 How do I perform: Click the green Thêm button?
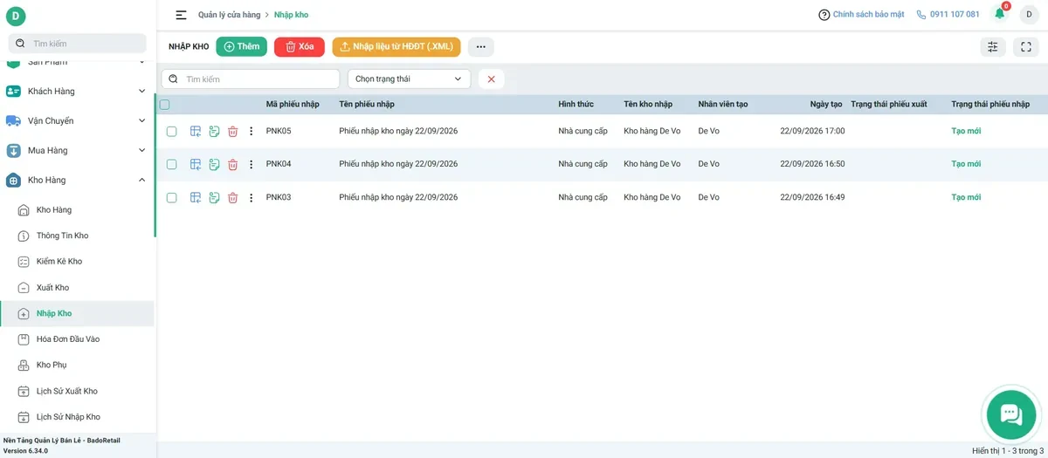[x=242, y=47]
